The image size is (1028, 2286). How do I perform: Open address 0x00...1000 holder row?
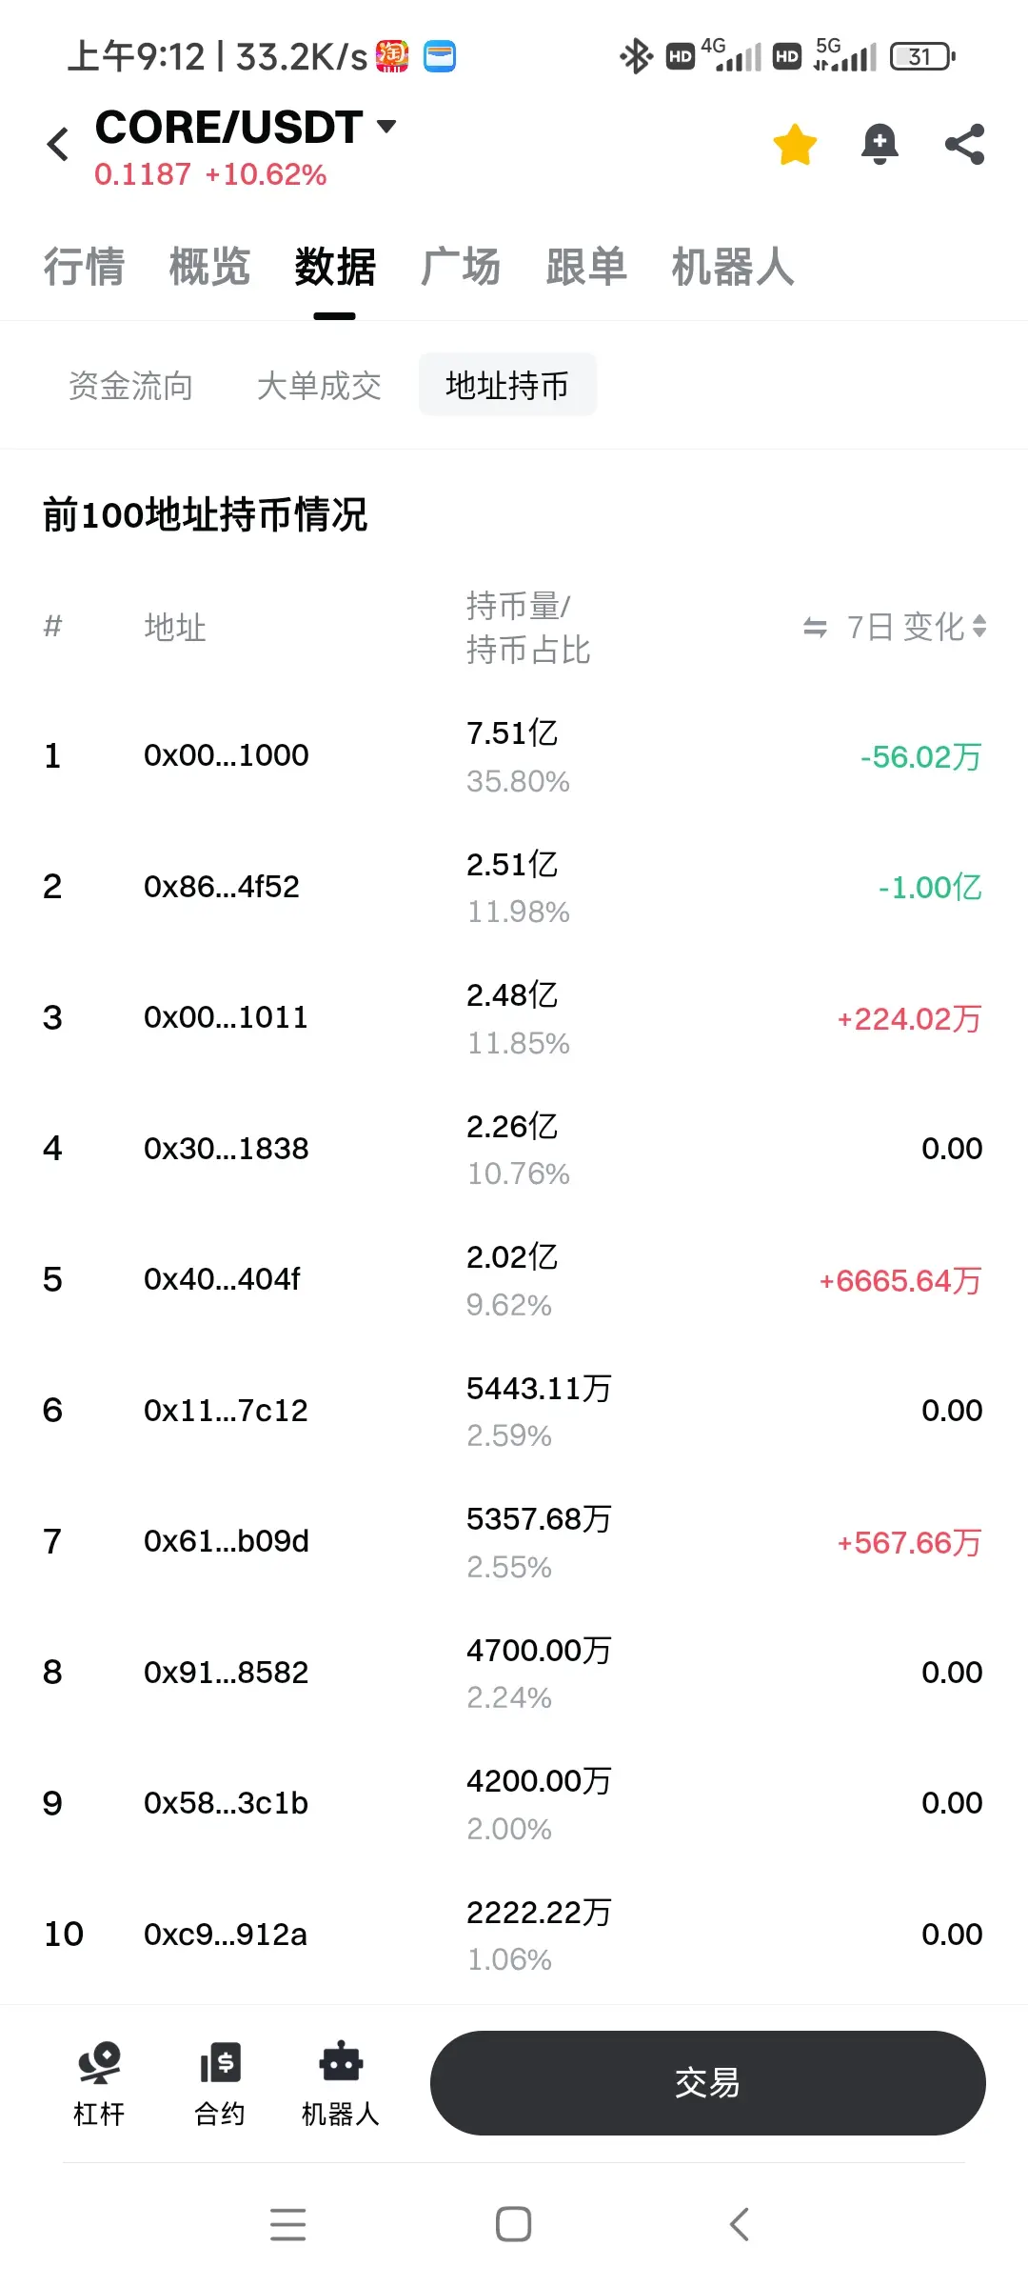point(227,756)
